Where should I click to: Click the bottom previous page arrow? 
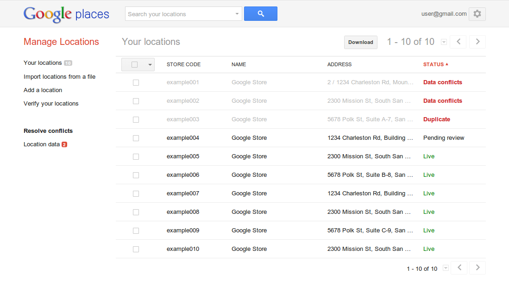click(x=459, y=268)
